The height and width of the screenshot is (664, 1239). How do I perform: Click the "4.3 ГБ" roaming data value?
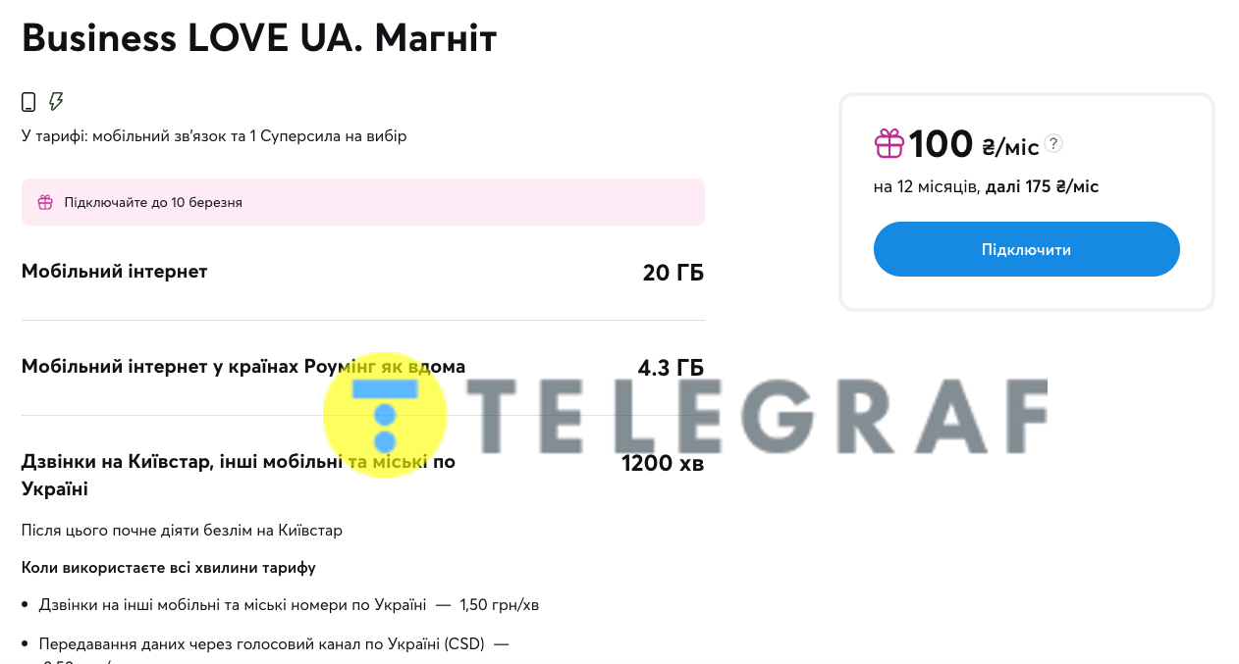click(x=671, y=368)
